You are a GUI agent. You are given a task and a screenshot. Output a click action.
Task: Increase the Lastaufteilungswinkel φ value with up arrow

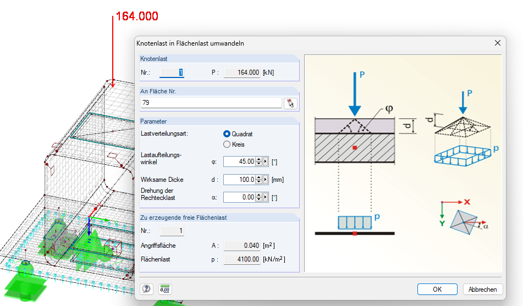[x=258, y=159]
